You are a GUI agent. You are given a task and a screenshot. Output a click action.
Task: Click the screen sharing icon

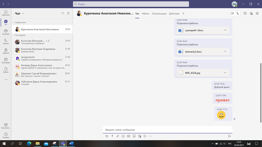pos(245,13)
